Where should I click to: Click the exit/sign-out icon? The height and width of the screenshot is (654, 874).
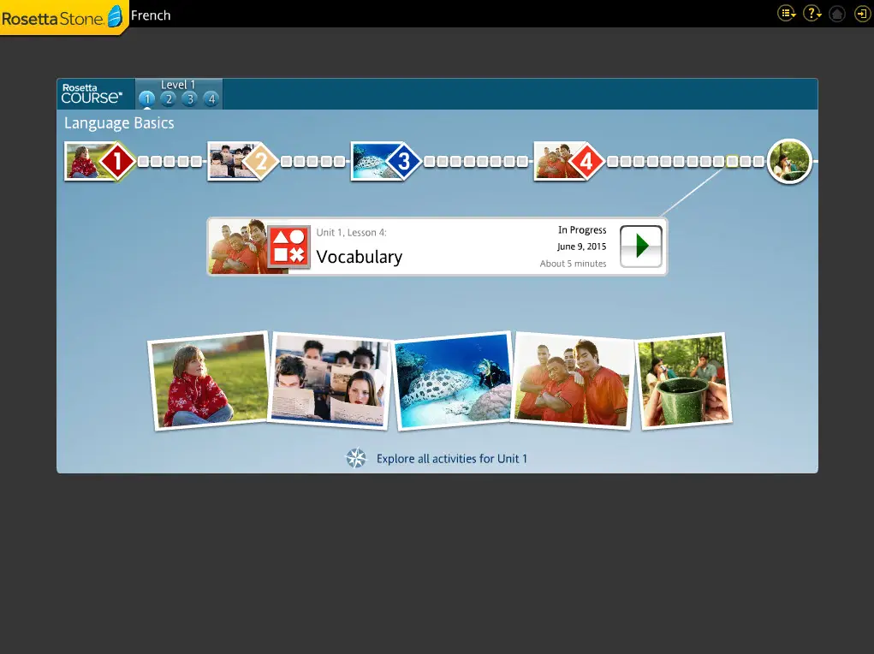pos(862,14)
